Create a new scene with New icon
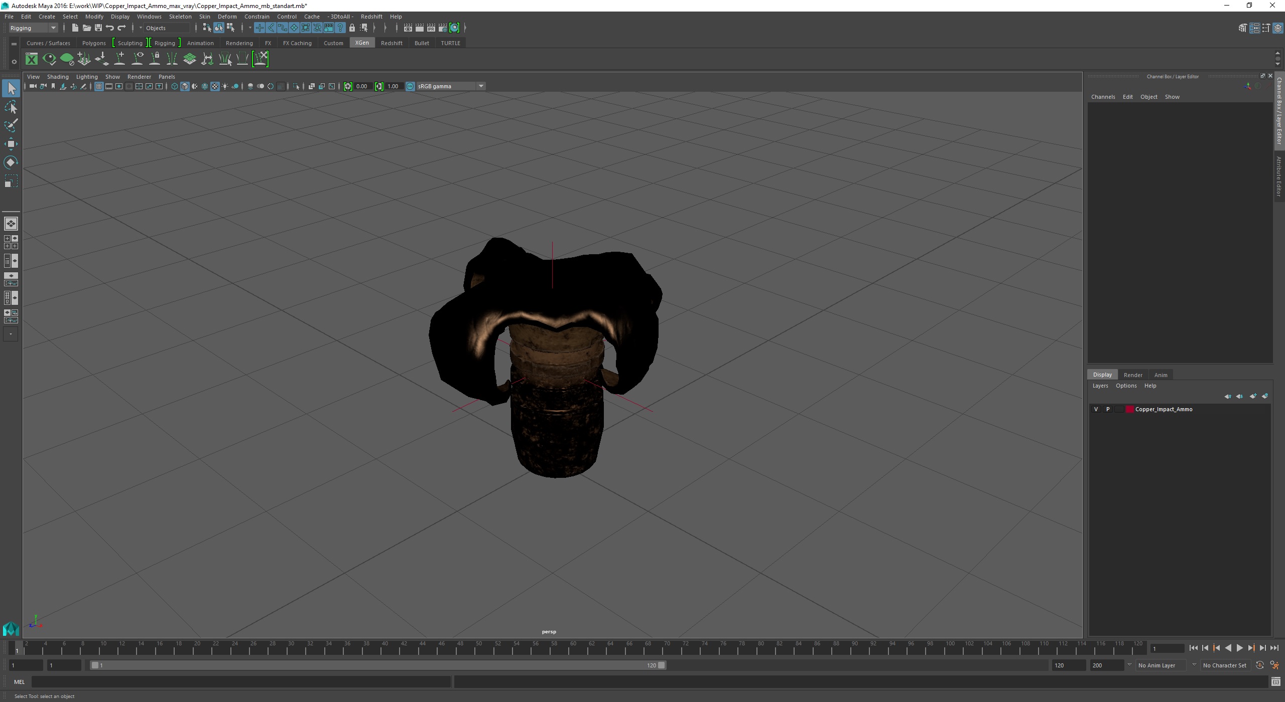Viewport: 1285px width, 702px height. [x=75, y=28]
